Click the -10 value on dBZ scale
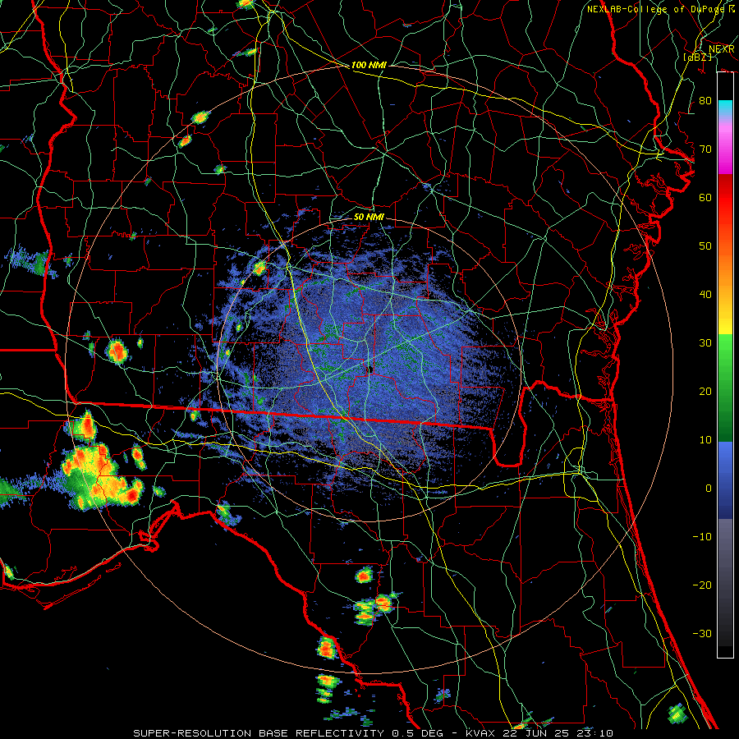Screen dimensions: 739x739 click(x=702, y=537)
